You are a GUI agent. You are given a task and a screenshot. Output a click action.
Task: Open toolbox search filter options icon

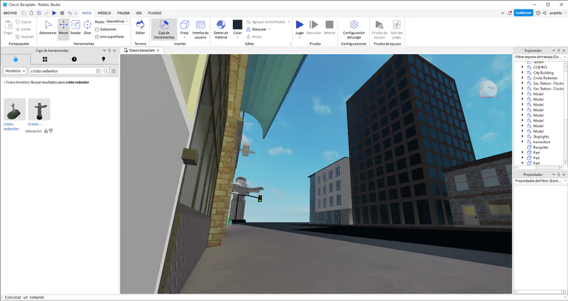point(114,71)
